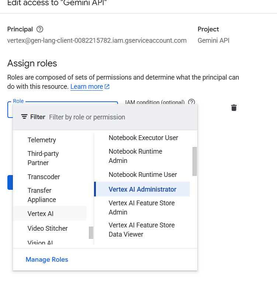
Task: Choose the Transcoder category
Action: click(x=44, y=177)
